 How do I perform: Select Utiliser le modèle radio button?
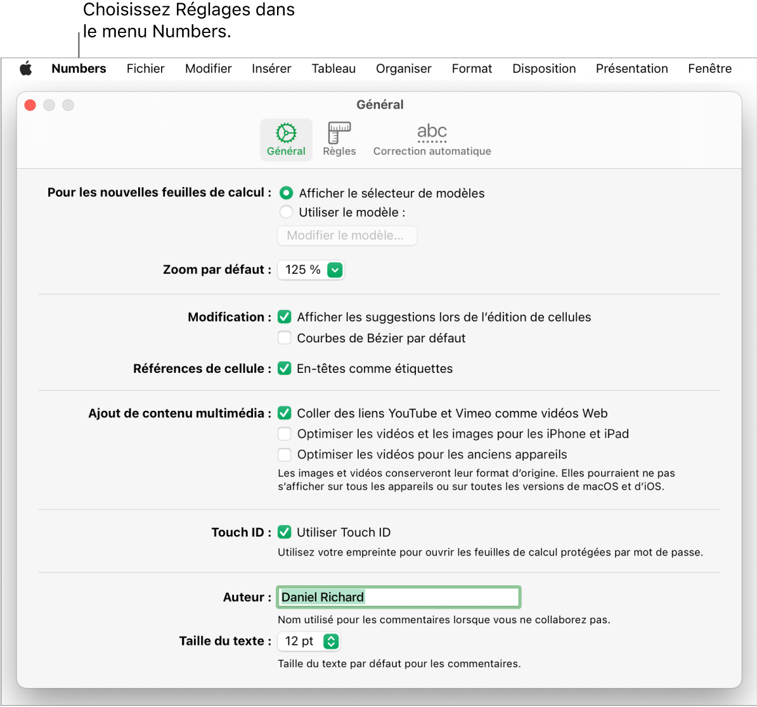pyautogui.click(x=287, y=212)
